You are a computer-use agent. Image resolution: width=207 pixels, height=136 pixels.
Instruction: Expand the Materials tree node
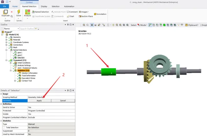click(6, 40)
